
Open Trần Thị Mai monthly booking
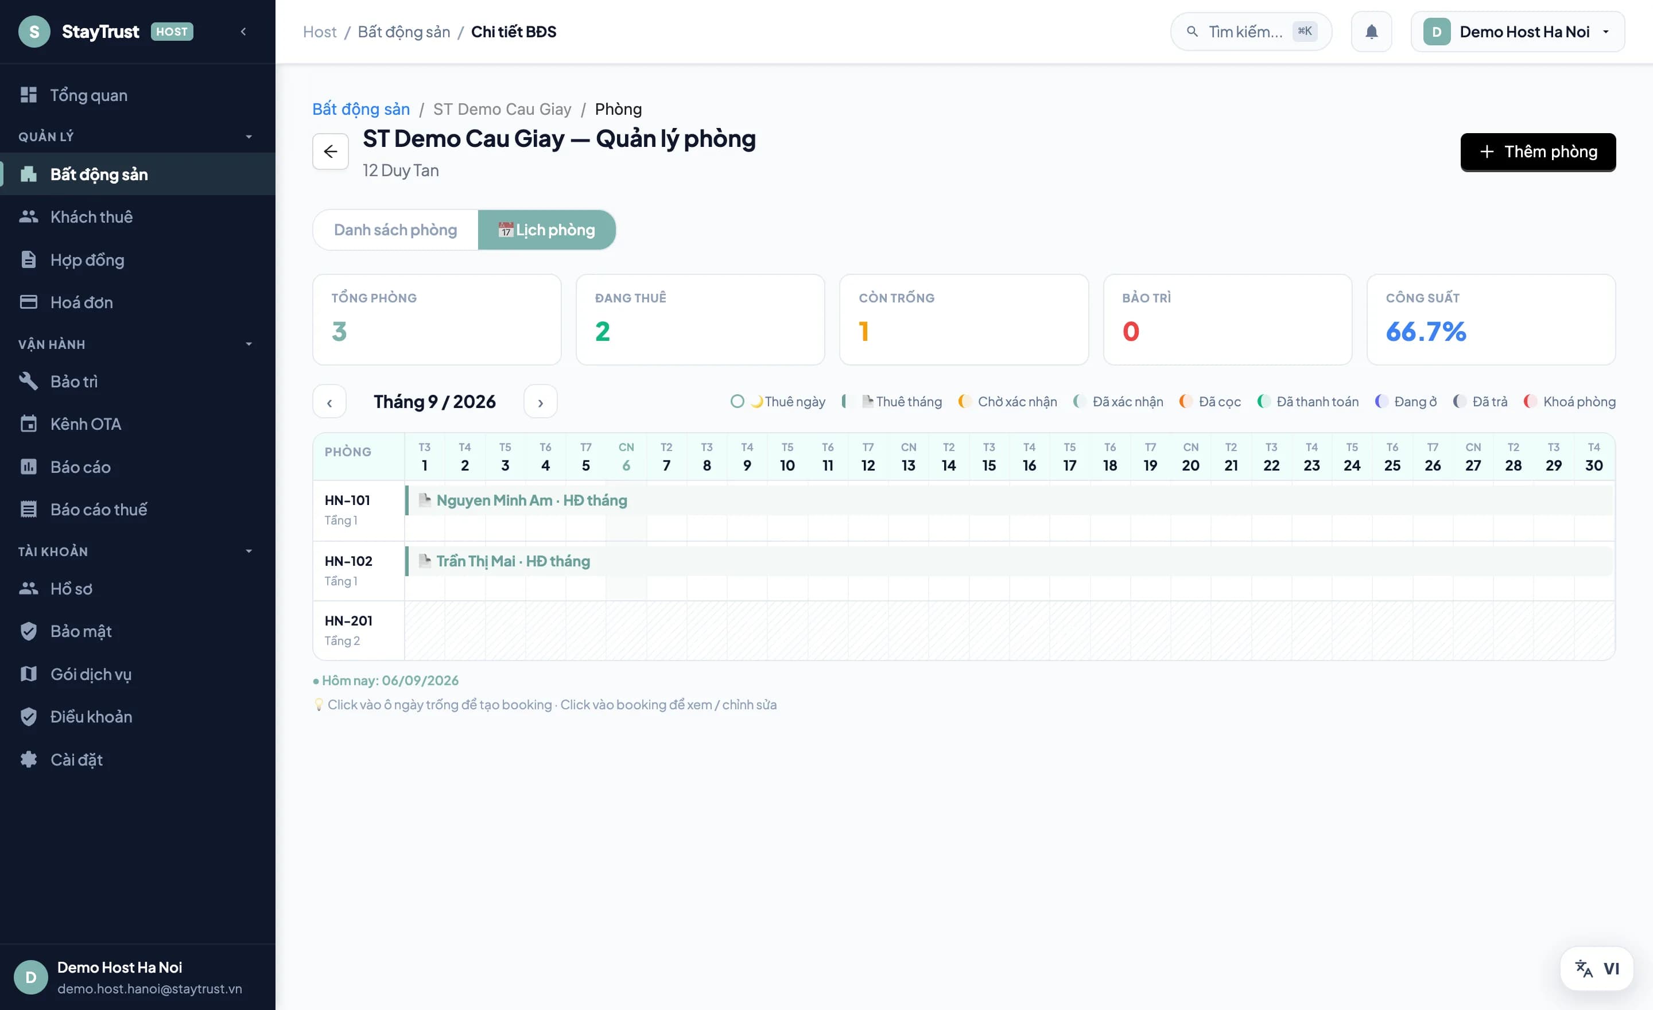1010,561
